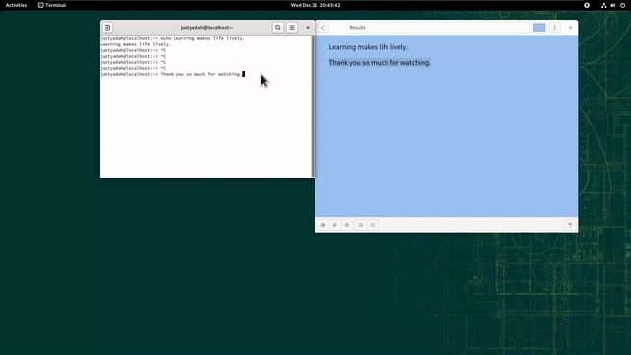Open the clock and calendar menu
The width and height of the screenshot is (631, 355).
coord(315,5)
